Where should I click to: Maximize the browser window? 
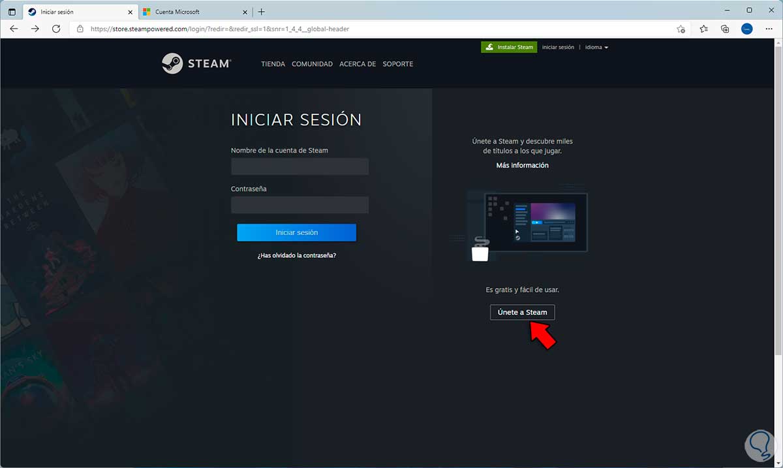click(x=749, y=10)
